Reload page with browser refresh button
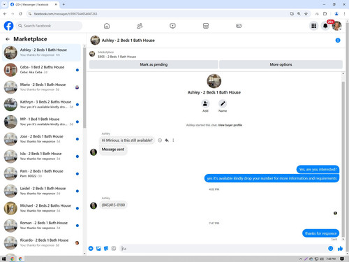This screenshot has width=349, height=262. (20, 14)
